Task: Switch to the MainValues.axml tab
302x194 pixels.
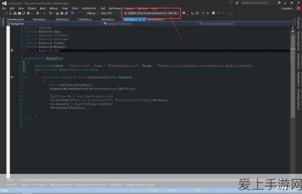Action: pyautogui.click(x=15, y=20)
